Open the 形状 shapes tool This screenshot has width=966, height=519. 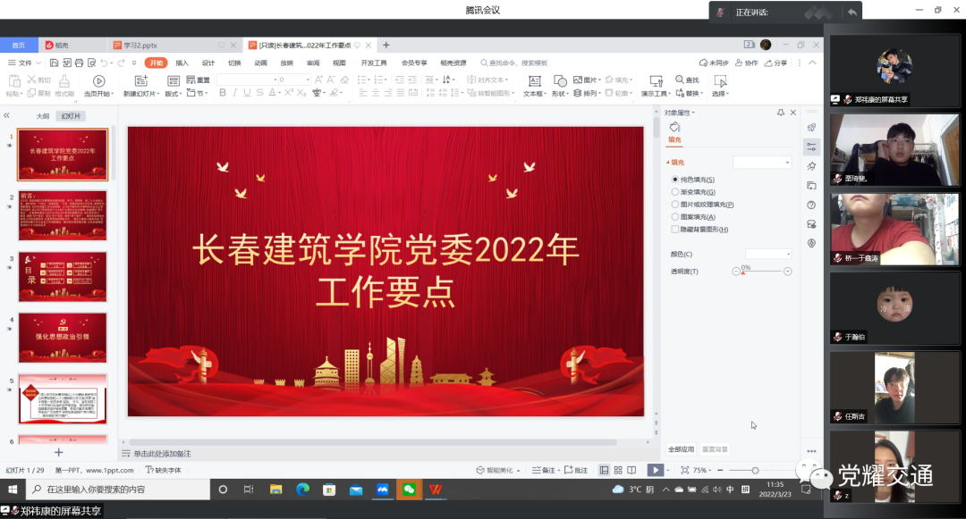click(560, 80)
